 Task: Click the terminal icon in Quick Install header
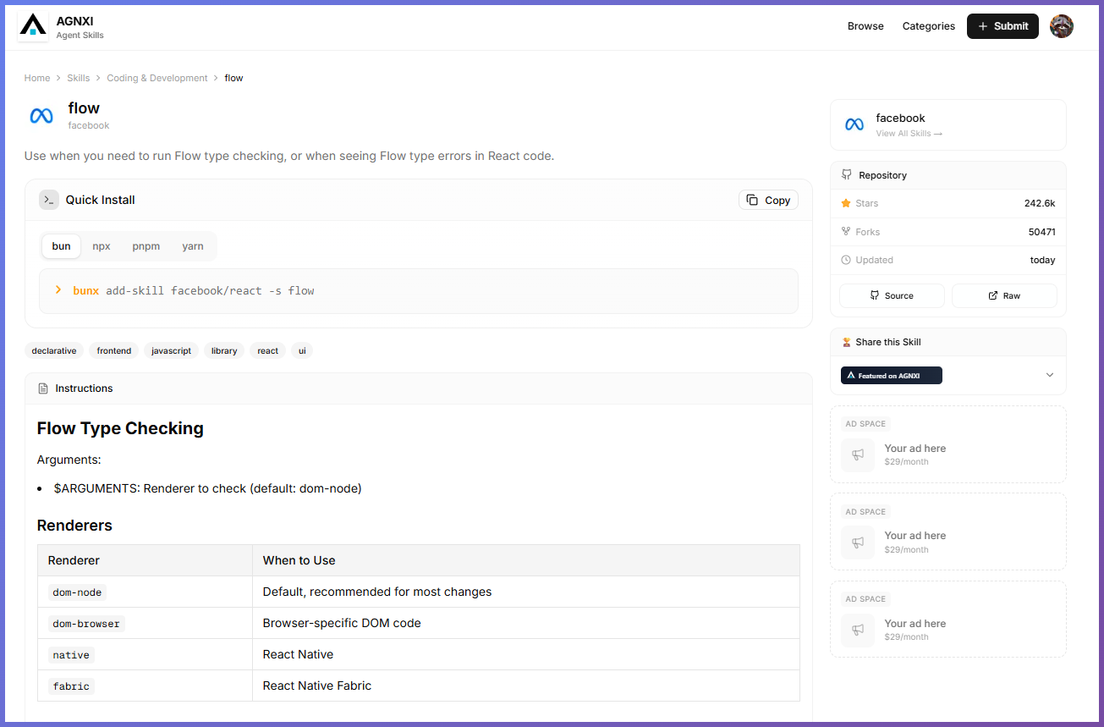[48, 200]
